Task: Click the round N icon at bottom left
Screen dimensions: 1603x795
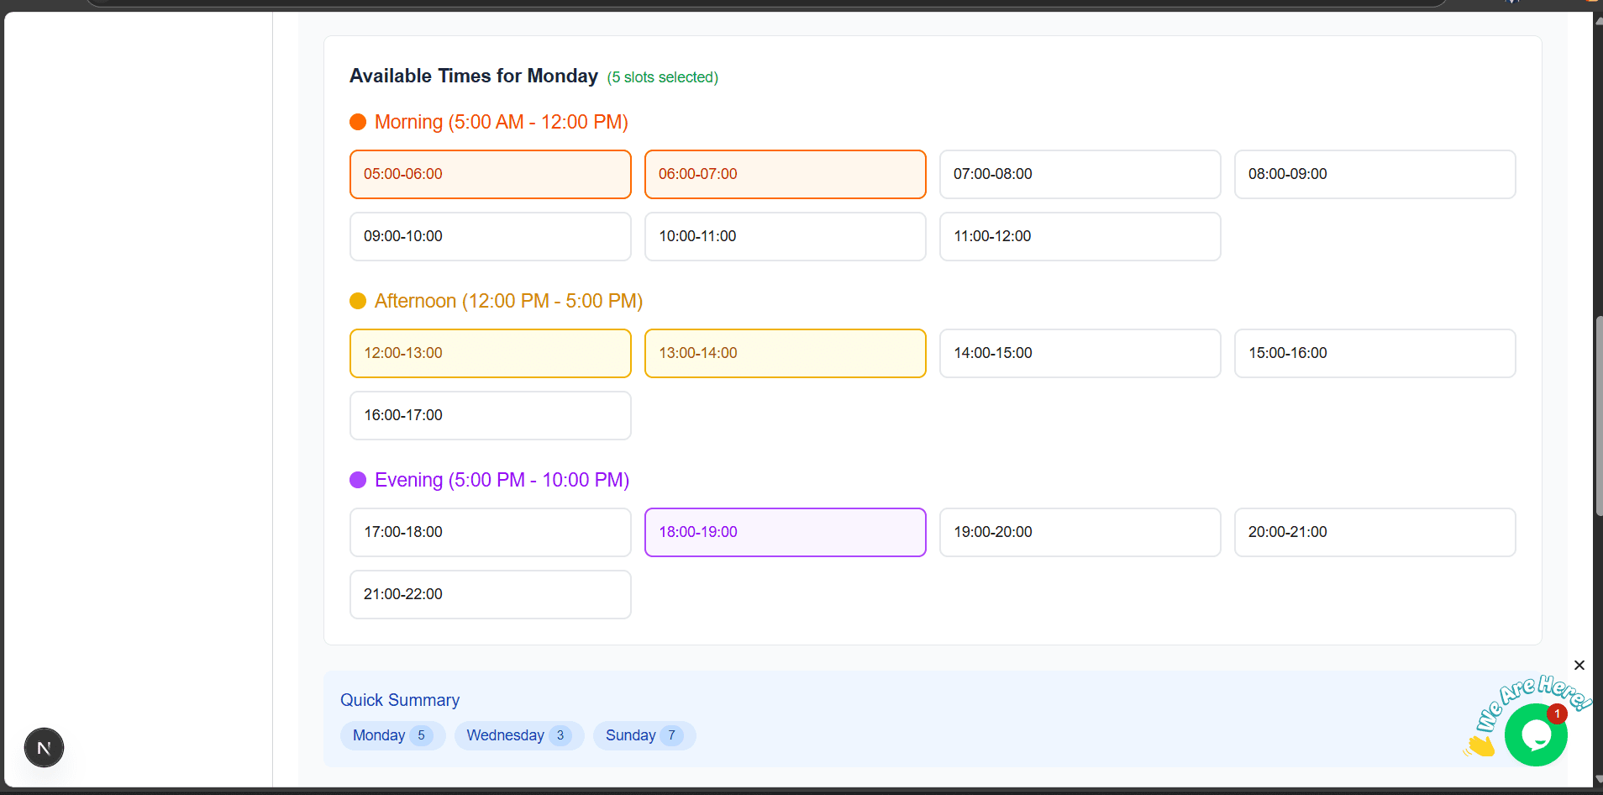Action: click(44, 748)
